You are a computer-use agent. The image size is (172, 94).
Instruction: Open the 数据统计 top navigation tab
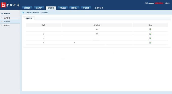pos(74,8)
